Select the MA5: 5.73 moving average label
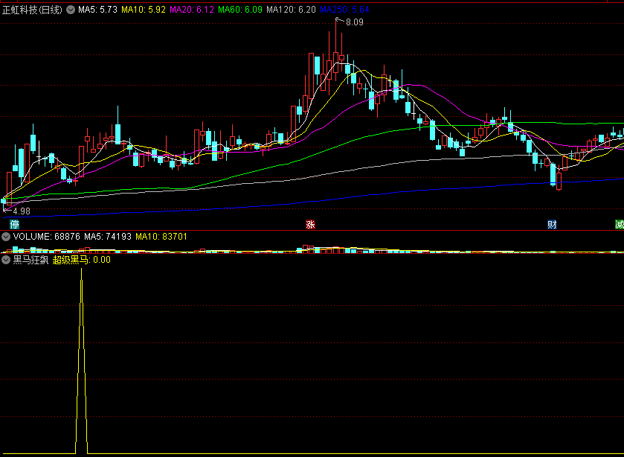This screenshot has height=457, width=624. (97, 10)
